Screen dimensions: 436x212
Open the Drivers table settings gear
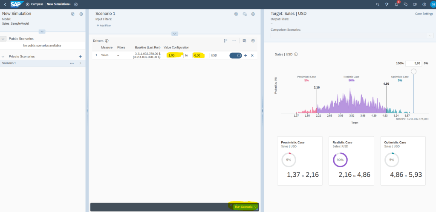(x=253, y=41)
